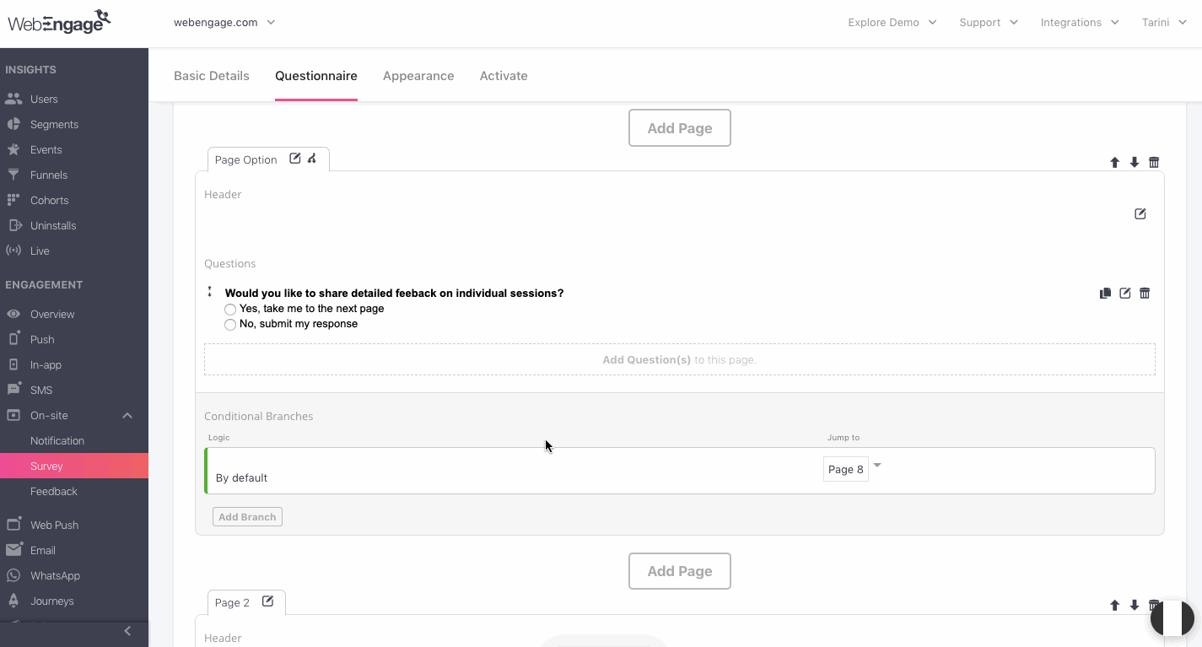Open Email envelope icon in sidebar
This screenshot has height=647, width=1202.
(13, 550)
